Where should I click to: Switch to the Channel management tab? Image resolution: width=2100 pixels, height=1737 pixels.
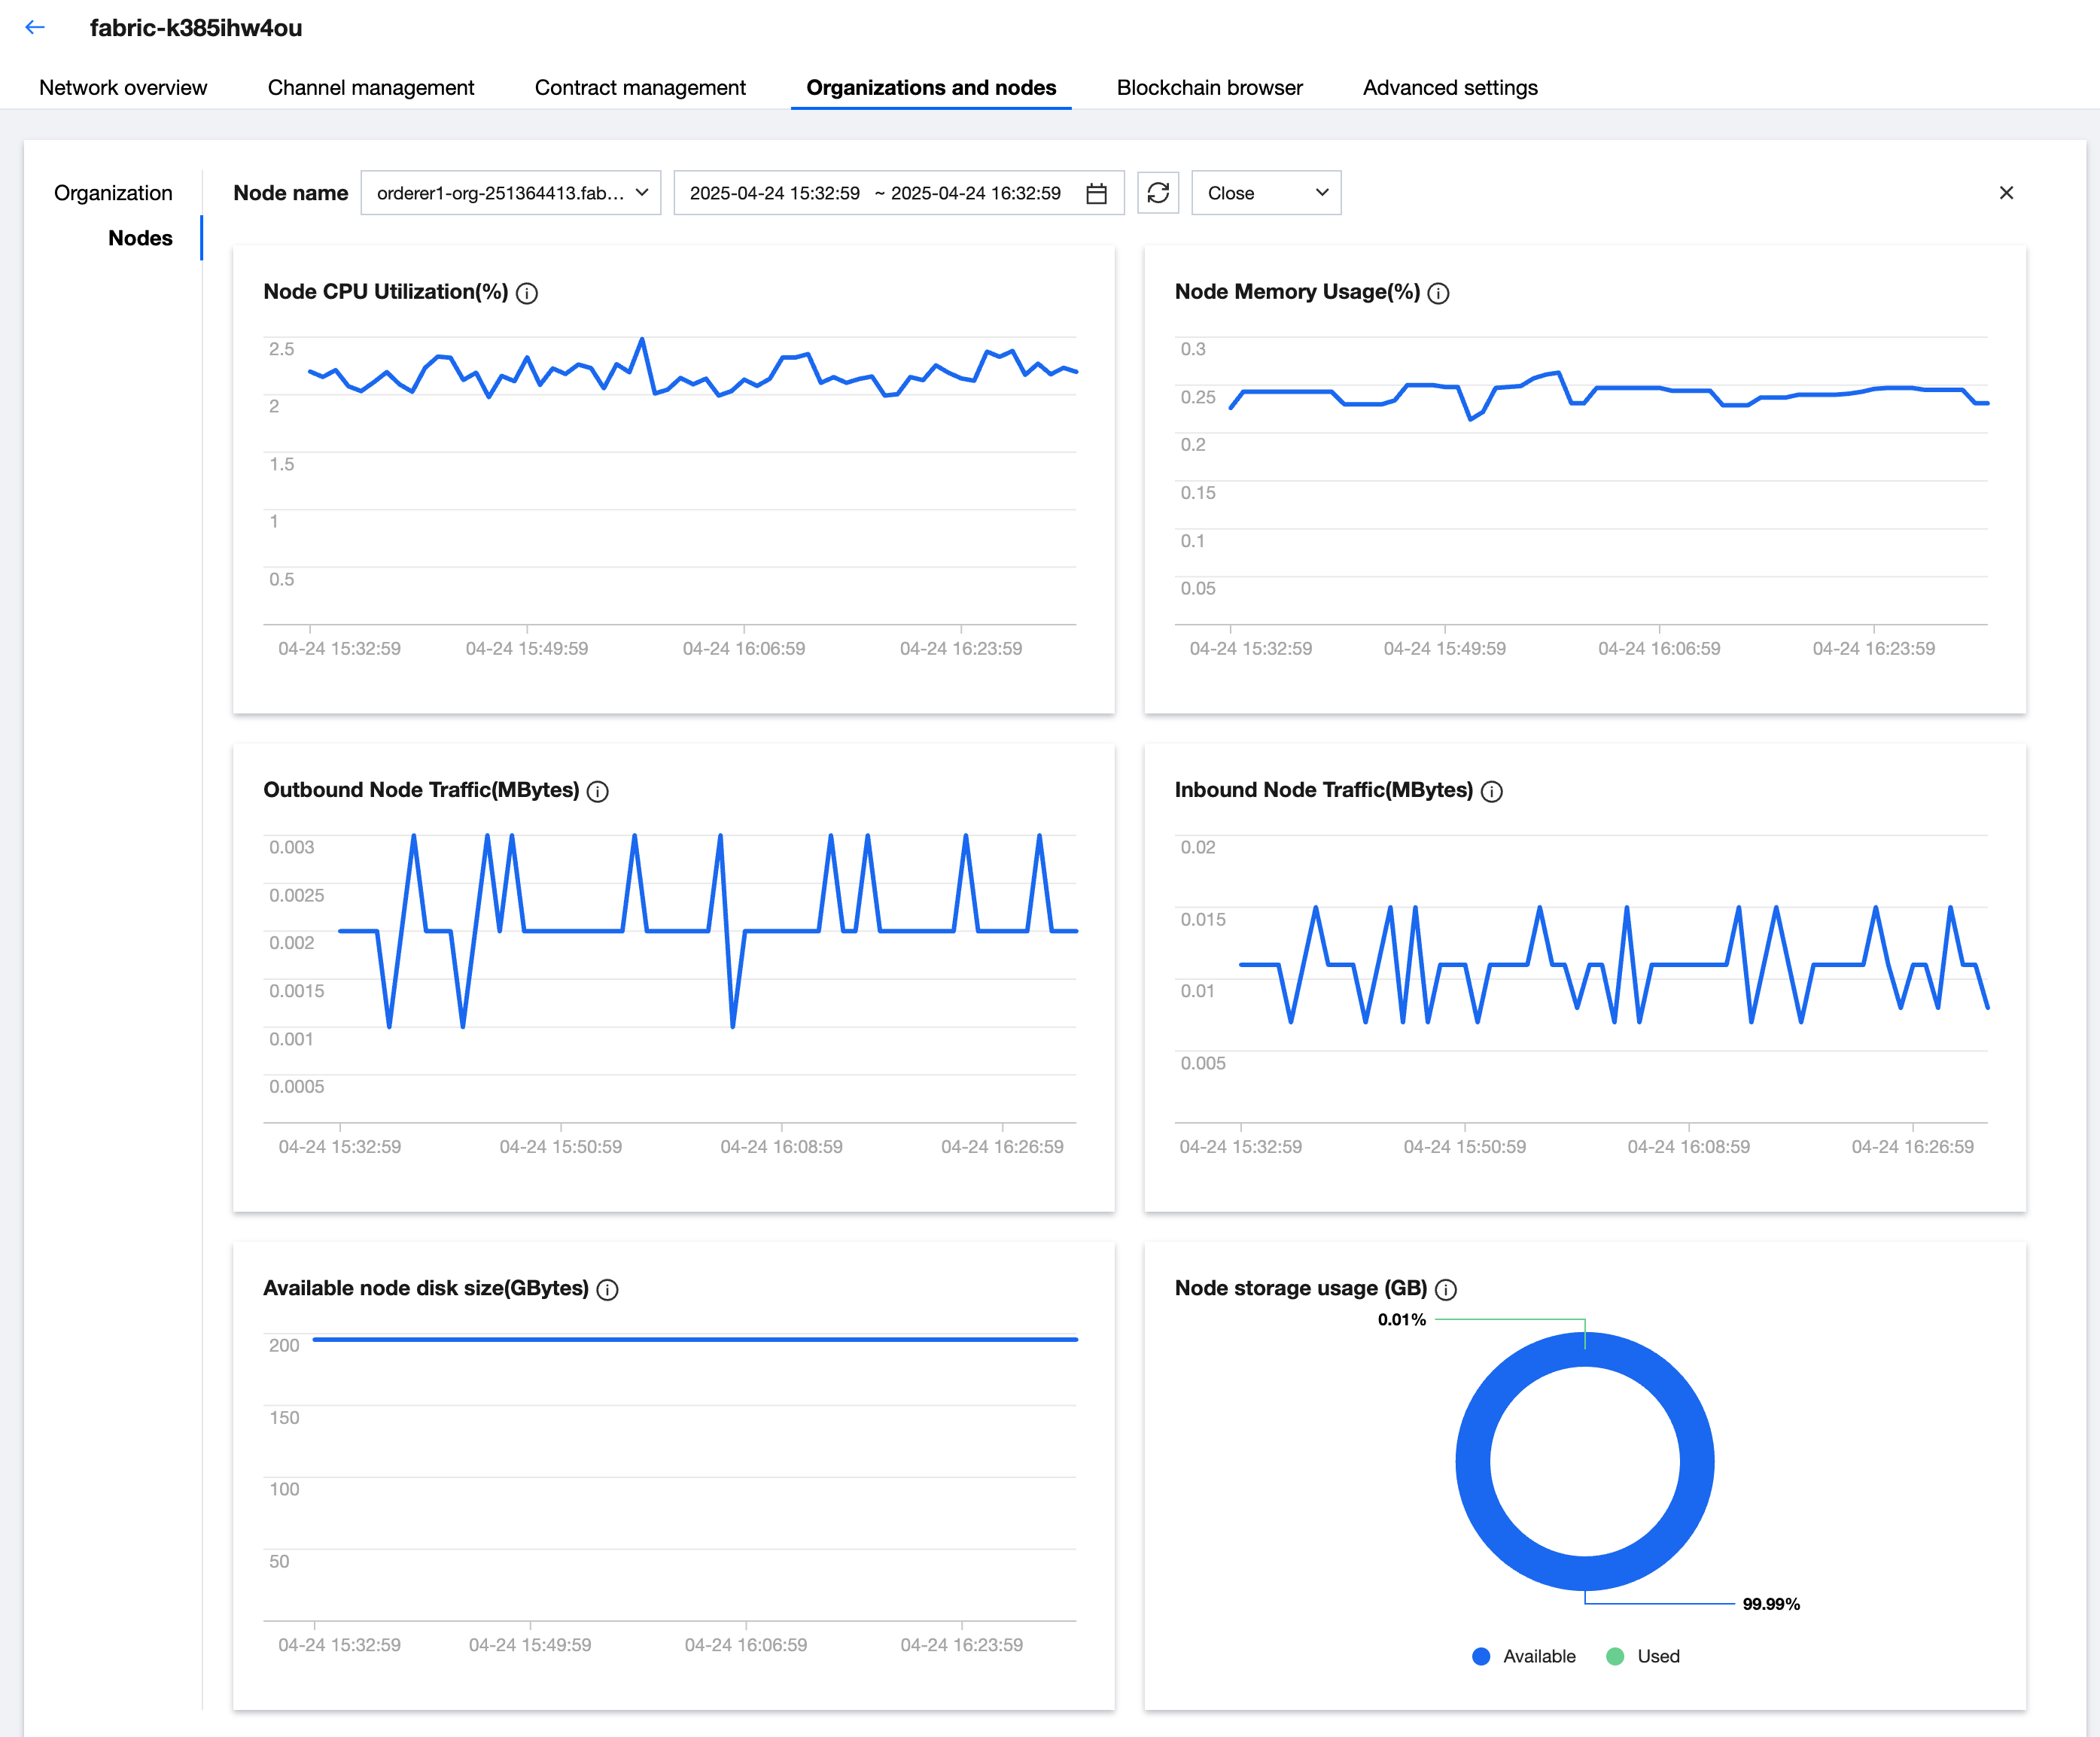(370, 88)
